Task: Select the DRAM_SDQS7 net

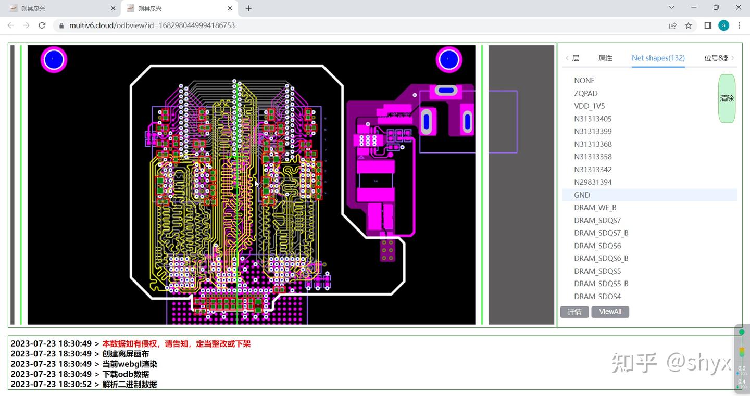Action: [x=650, y=220]
